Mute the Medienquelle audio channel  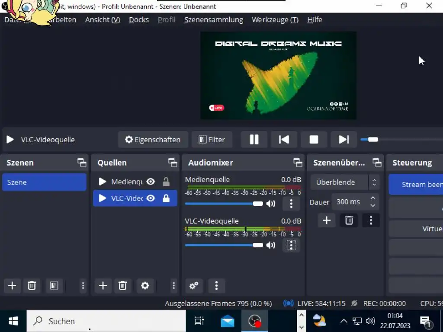(271, 204)
